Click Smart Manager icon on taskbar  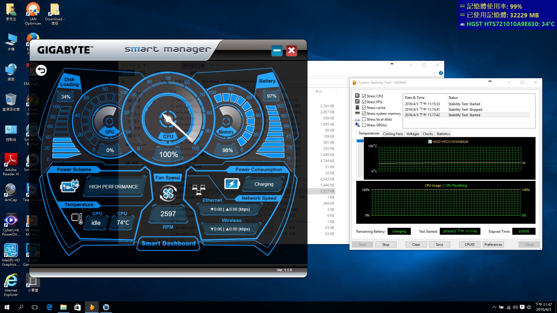pos(106,307)
